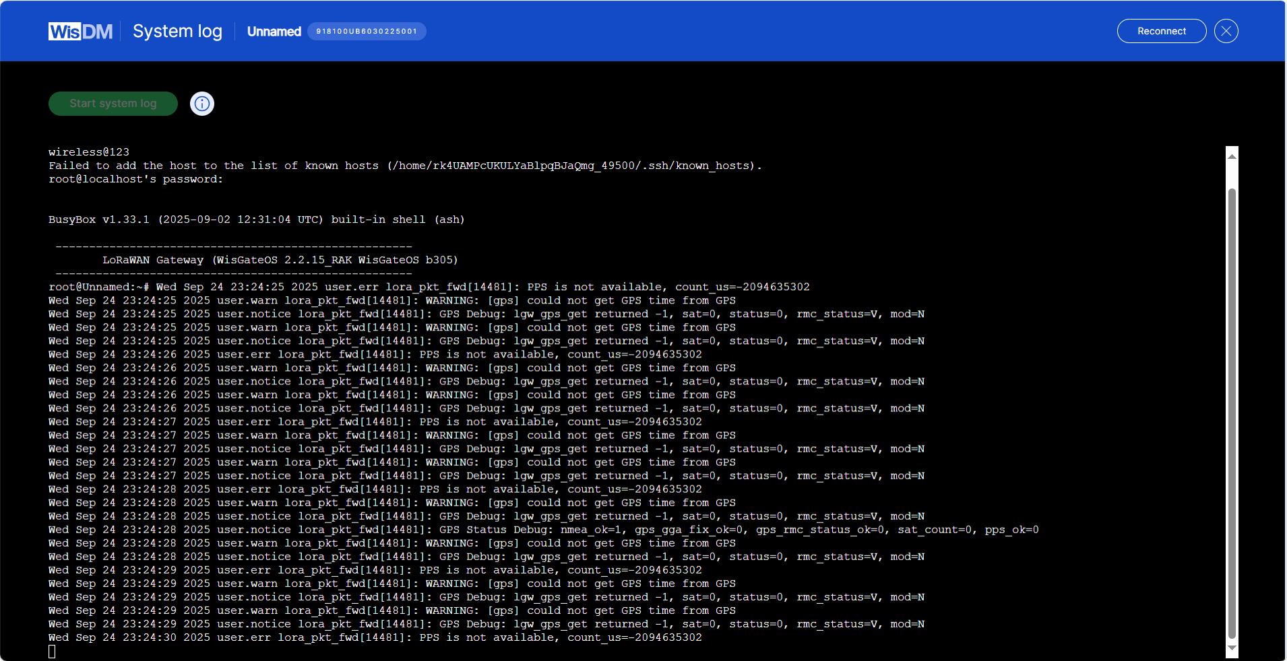Click the terminal cursor at the prompt

52,651
